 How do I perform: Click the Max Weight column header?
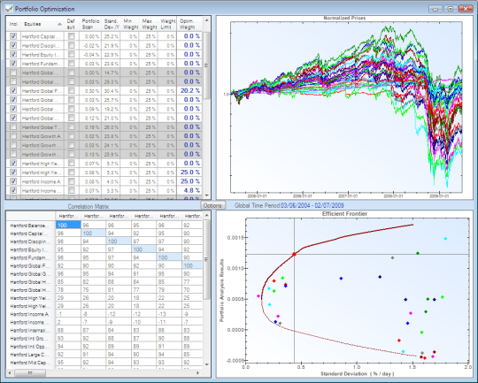click(x=149, y=24)
